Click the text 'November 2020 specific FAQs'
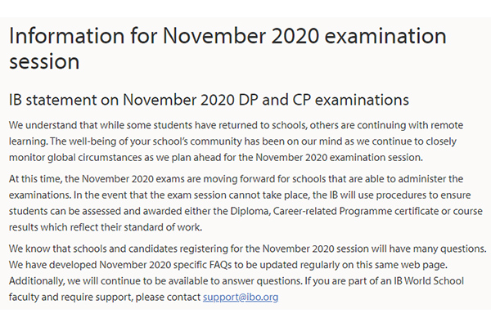The height and width of the screenshot is (327, 491). point(165,265)
